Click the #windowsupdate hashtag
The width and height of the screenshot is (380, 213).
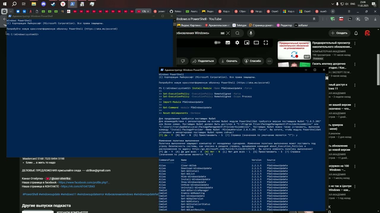(x=49, y=194)
